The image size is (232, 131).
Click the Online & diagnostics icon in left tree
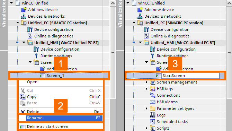coord(30,36)
